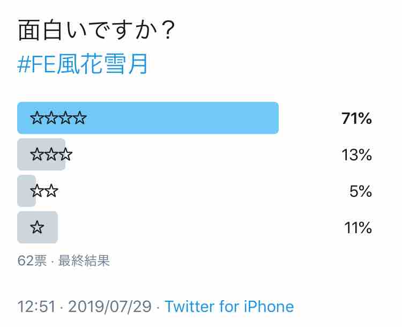Click the 62票 vote count text

[x=32, y=261]
